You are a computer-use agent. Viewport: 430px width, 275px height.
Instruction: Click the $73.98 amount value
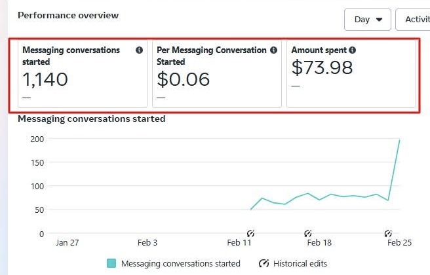322,67
